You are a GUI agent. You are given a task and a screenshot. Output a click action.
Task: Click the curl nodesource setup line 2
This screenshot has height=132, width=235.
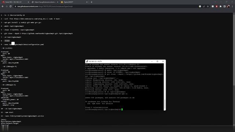point(31,19)
